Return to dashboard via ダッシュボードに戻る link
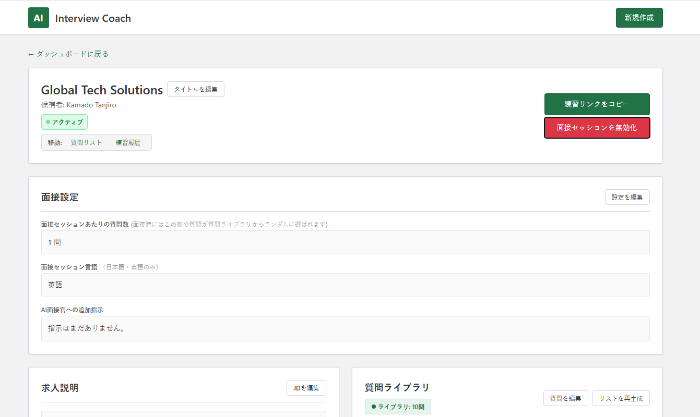Image resolution: width=700 pixels, height=417 pixels. (68, 53)
